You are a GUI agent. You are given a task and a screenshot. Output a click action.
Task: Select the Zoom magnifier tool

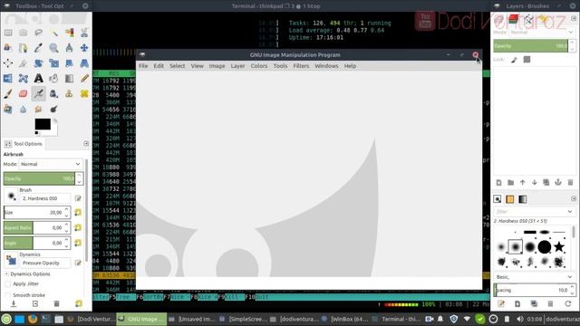coord(54,48)
